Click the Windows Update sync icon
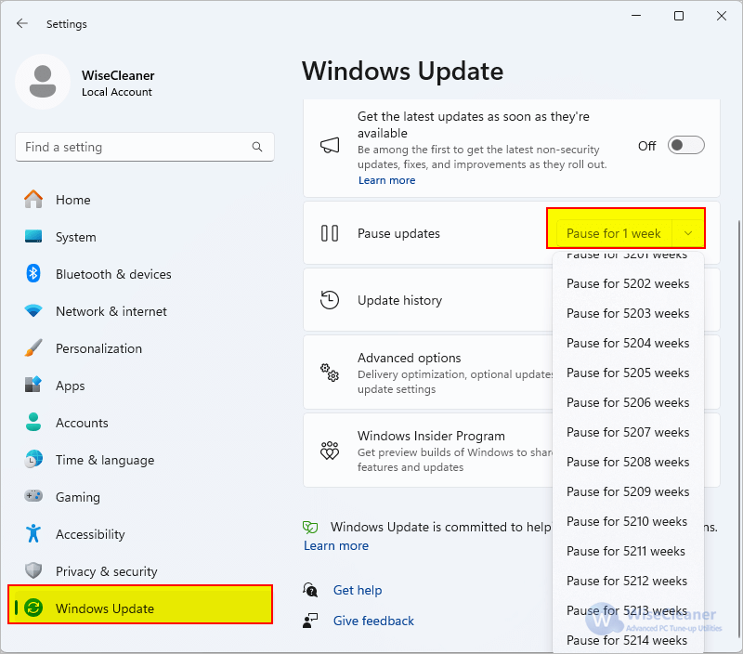This screenshot has height=654, width=743. (33, 608)
